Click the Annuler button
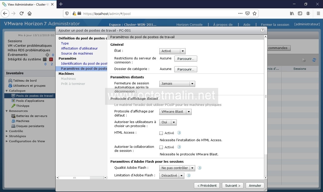Image resolution: width=323 pixels, height=192 pixels. tap(255, 185)
